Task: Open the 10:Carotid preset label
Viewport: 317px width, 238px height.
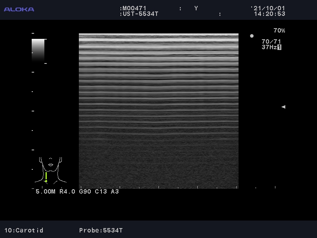Action: click(x=24, y=230)
